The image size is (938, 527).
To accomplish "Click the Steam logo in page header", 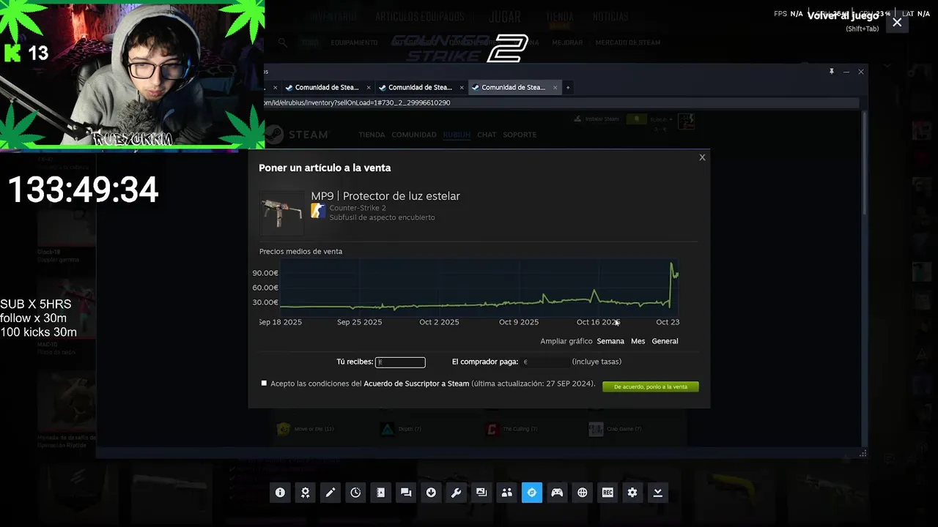I will pos(298,135).
